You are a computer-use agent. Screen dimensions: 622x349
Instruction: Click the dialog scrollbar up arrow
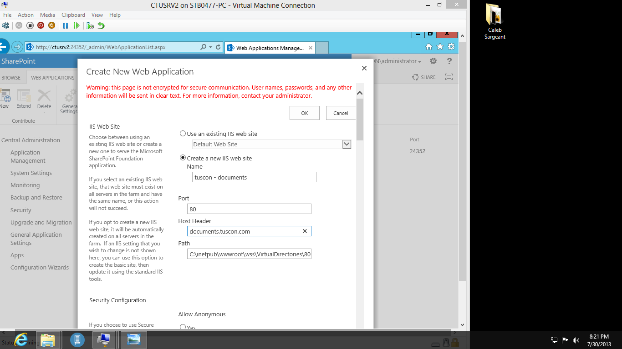360,93
